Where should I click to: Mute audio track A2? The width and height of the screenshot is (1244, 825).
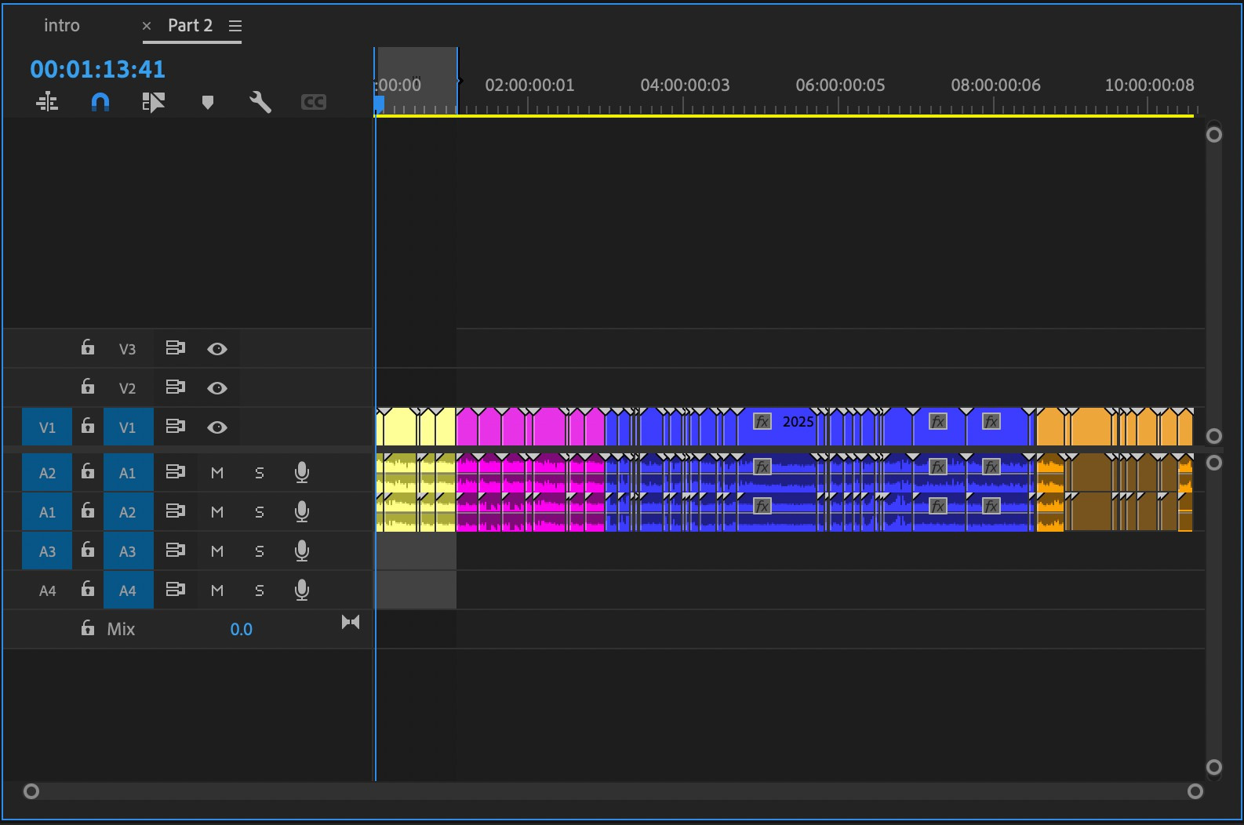tap(217, 512)
